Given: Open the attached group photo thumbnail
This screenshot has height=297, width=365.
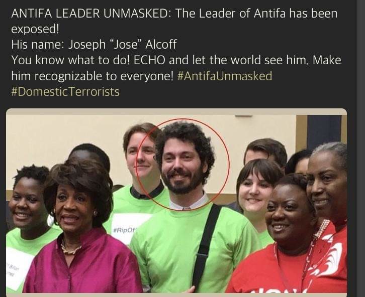Looking at the screenshot, I should [x=176, y=201].
